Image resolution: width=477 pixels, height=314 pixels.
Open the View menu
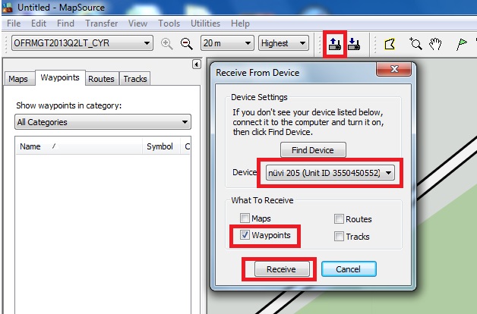(x=137, y=24)
